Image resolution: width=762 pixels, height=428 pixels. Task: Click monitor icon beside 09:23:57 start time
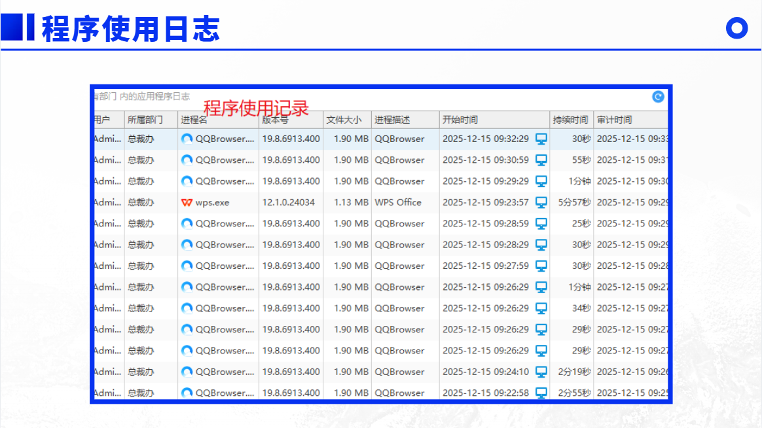[x=541, y=203]
